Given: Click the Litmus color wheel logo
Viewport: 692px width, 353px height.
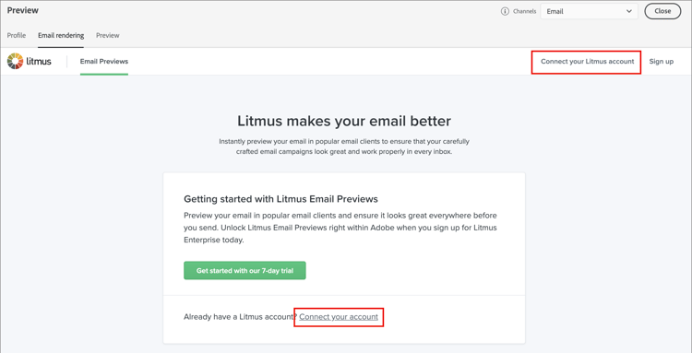Looking at the screenshot, I should [15, 61].
